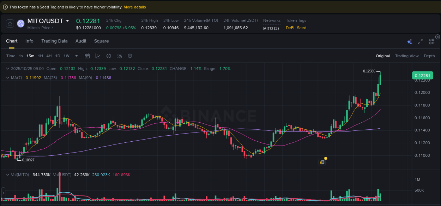Open the widgets layout icon
The height and width of the screenshot is (206, 441).
point(431,41)
